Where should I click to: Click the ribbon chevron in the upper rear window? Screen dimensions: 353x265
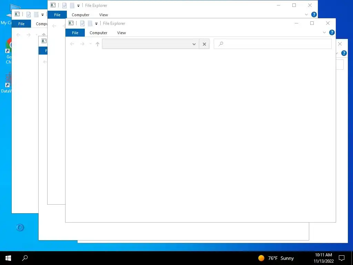306,14
